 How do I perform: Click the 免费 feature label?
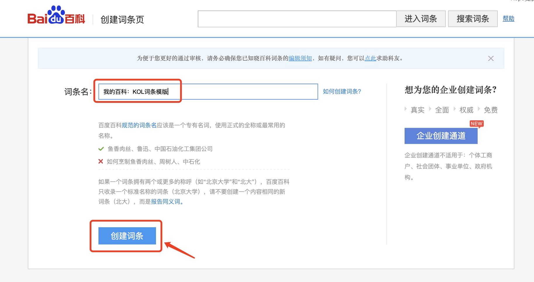point(491,110)
